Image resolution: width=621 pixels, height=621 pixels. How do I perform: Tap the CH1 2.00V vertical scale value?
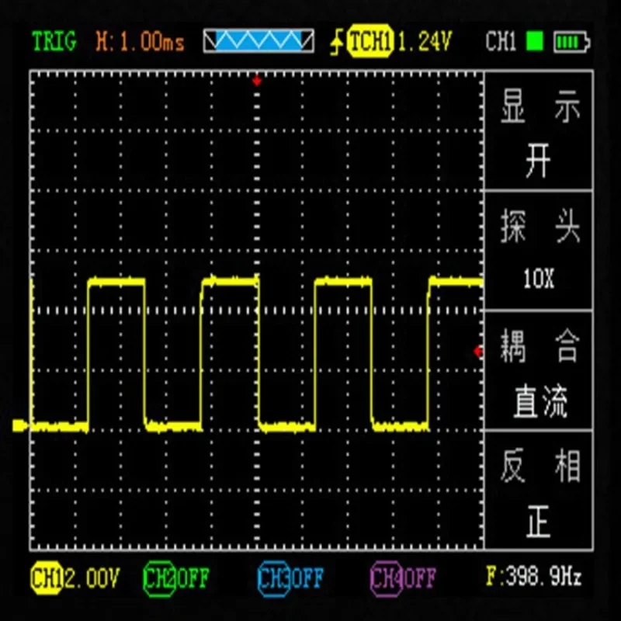click(92, 578)
